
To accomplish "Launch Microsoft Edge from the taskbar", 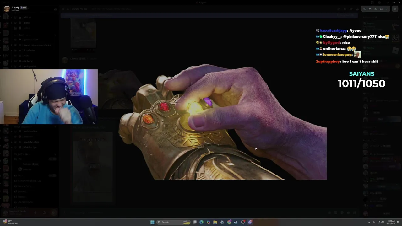I will click(201, 222).
